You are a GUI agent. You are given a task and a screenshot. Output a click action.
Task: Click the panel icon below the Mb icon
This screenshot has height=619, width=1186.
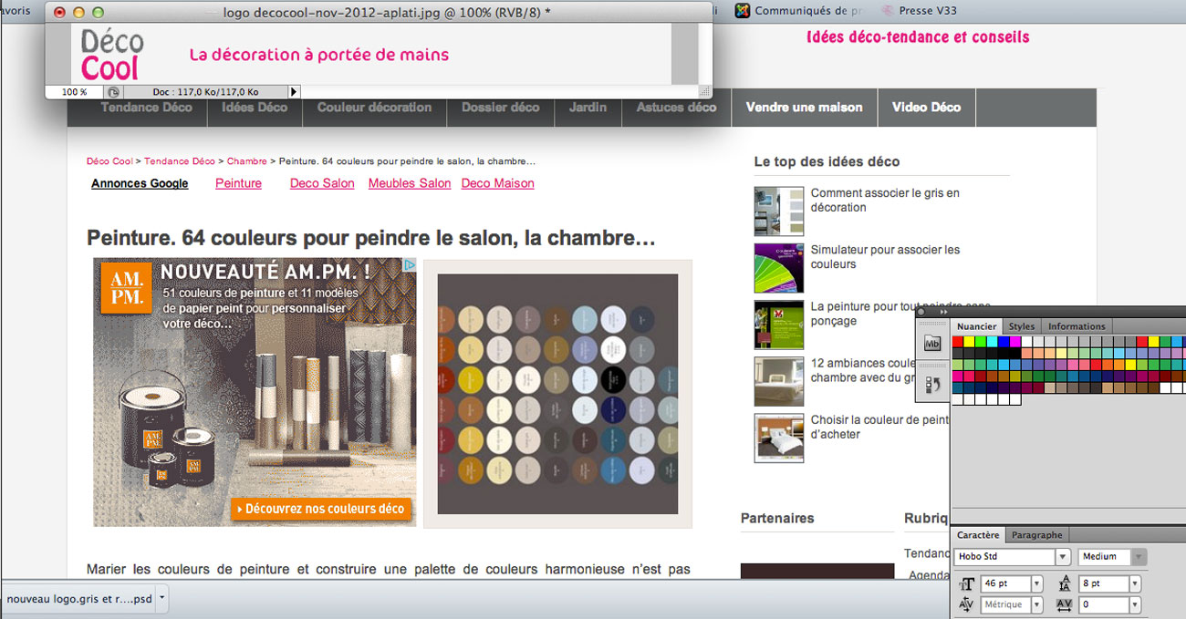(933, 383)
